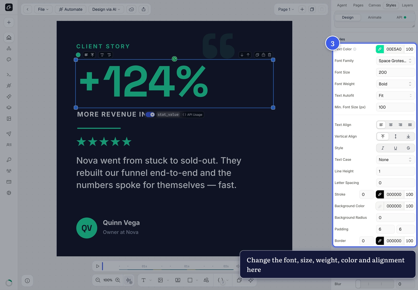Open the audio waveform tool

click(129, 280)
